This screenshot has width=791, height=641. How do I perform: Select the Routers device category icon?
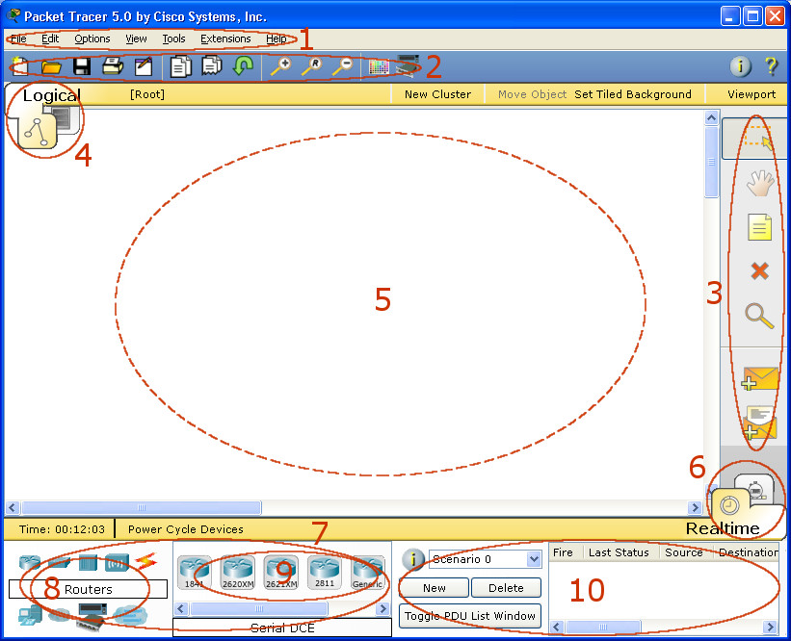tap(30, 562)
